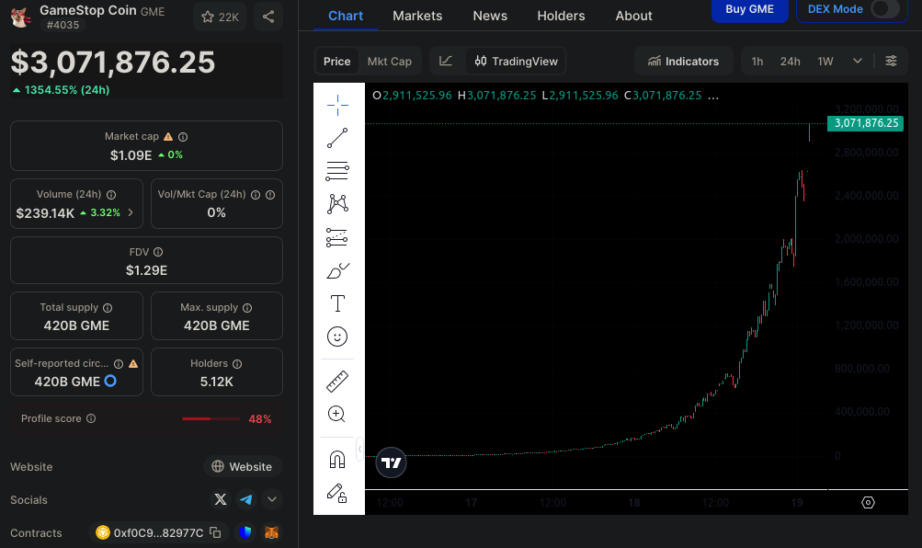
Task: Click the current price label 3,071,876.25
Action: pos(866,123)
